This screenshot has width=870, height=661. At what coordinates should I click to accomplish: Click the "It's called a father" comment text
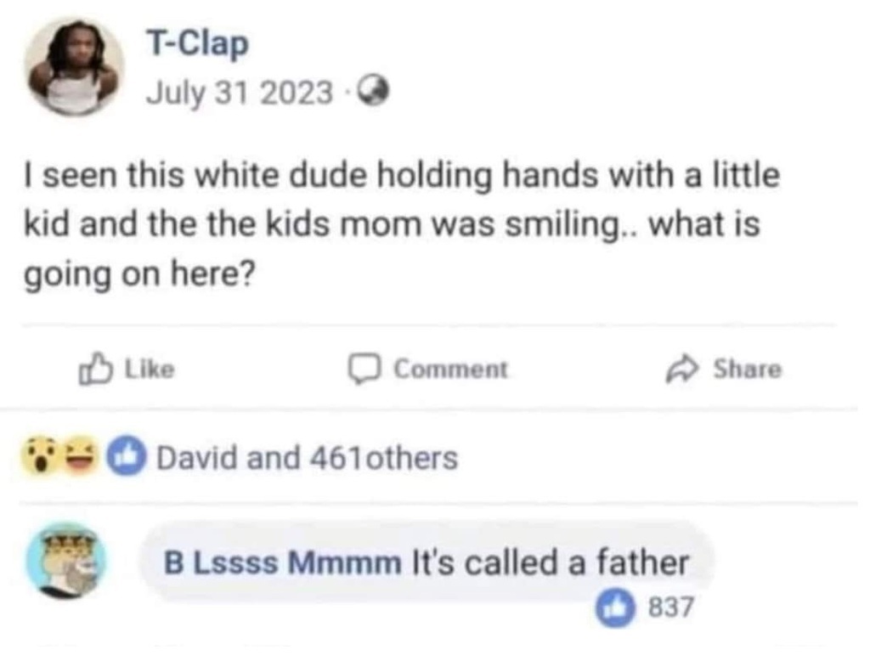click(x=549, y=562)
